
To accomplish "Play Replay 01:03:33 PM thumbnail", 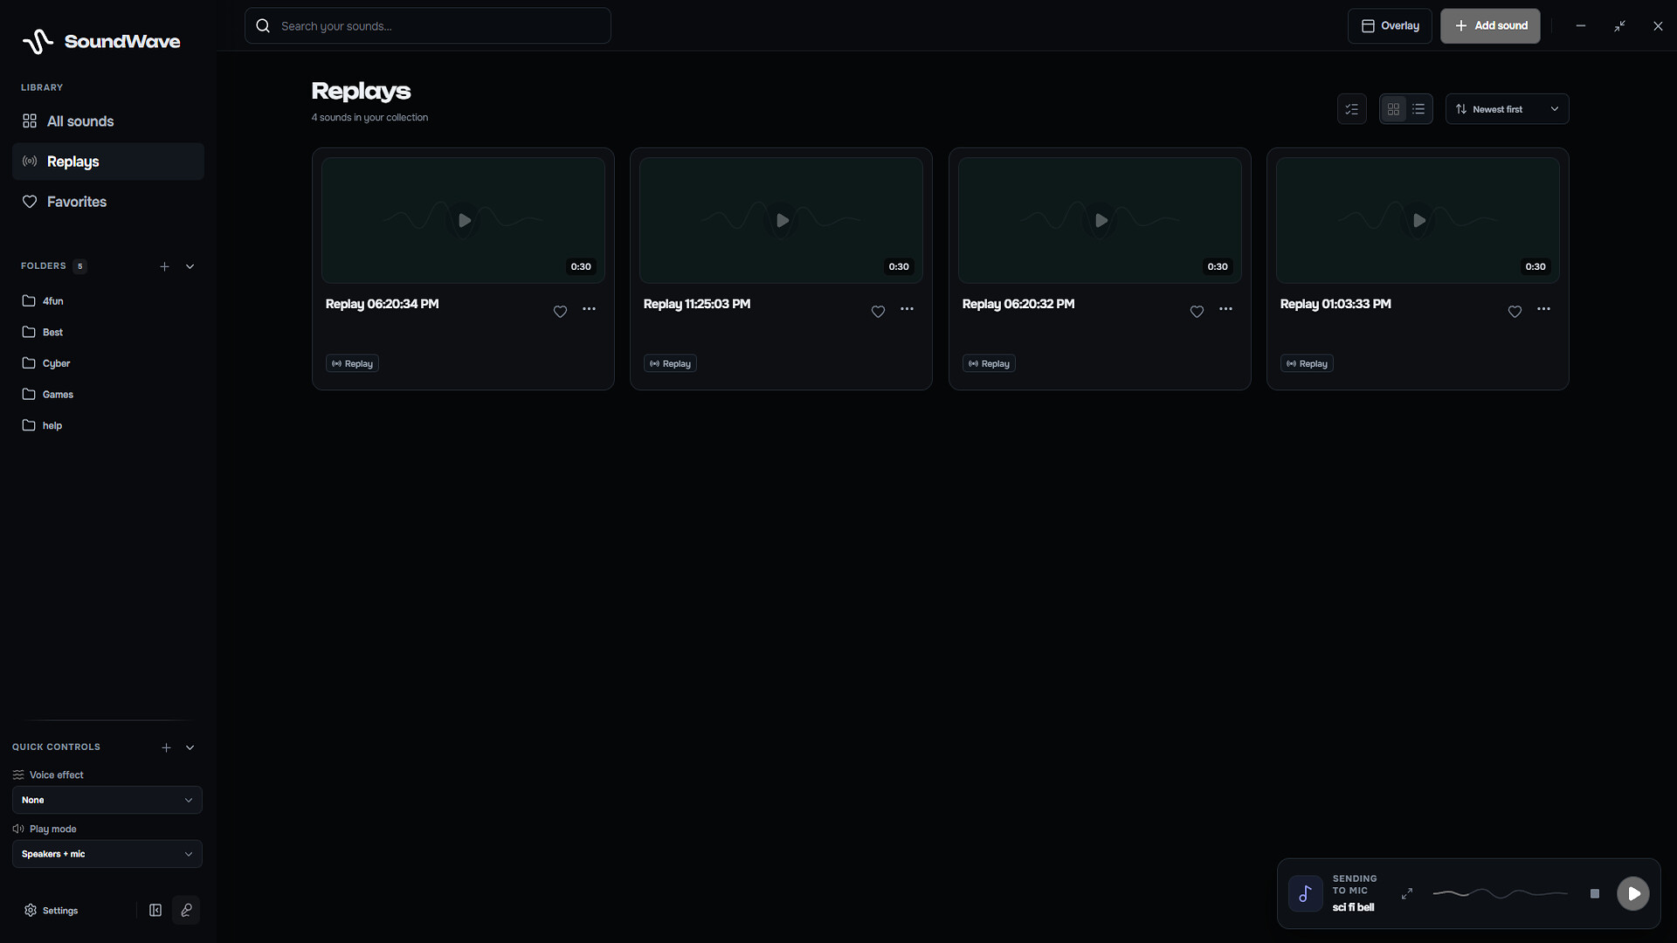I will pyautogui.click(x=1418, y=221).
